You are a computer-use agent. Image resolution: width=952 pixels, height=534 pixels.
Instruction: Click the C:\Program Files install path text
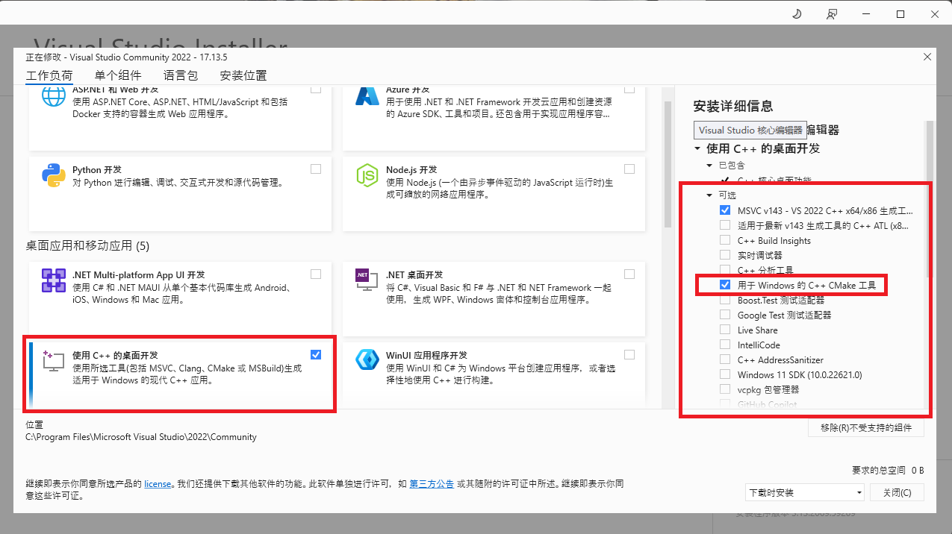pyautogui.click(x=141, y=437)
